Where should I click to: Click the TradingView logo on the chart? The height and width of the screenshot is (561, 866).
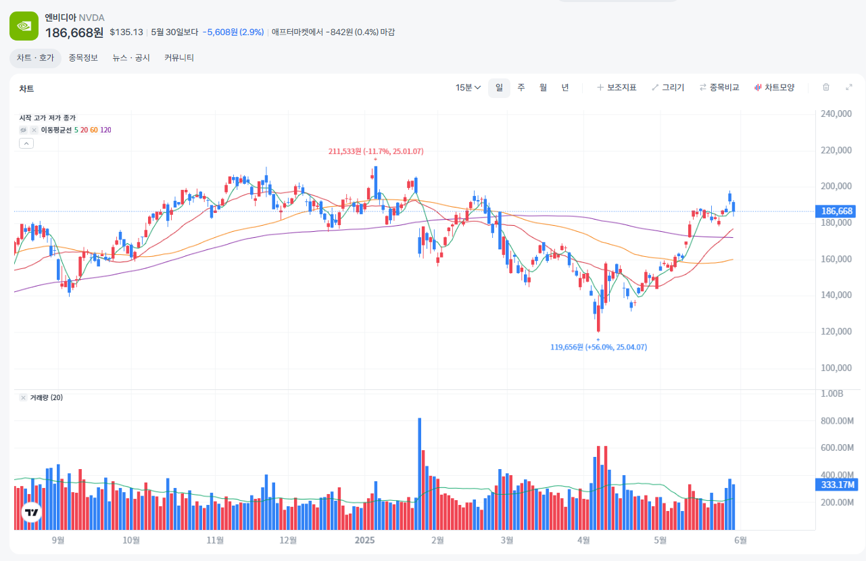(31, 513)
